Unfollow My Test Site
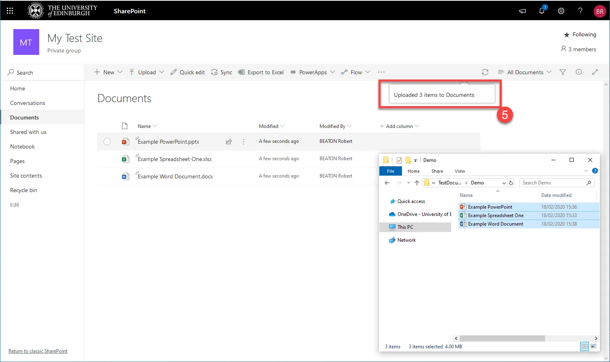The image size is (610, 362). point(580,34)
